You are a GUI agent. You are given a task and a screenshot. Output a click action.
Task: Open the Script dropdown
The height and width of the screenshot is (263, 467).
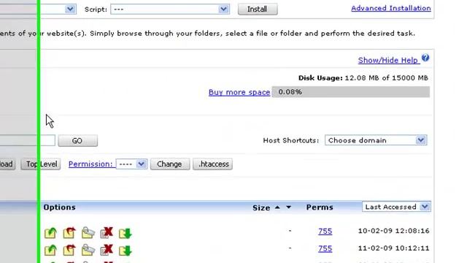(x=170, y=9)
